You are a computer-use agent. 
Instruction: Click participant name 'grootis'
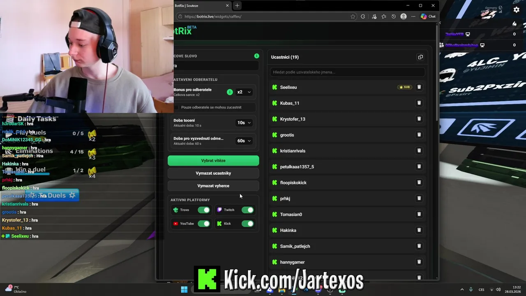287,135
